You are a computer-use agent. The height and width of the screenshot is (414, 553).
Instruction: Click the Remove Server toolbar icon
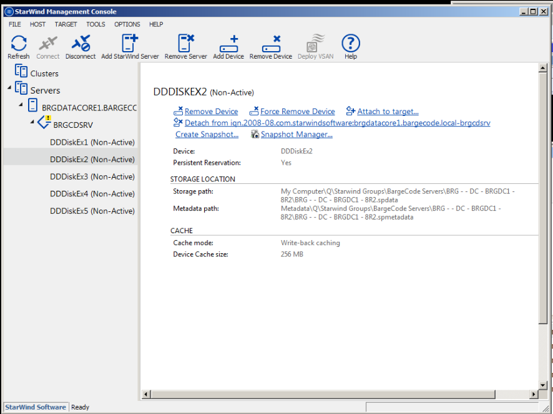point(186,43)
